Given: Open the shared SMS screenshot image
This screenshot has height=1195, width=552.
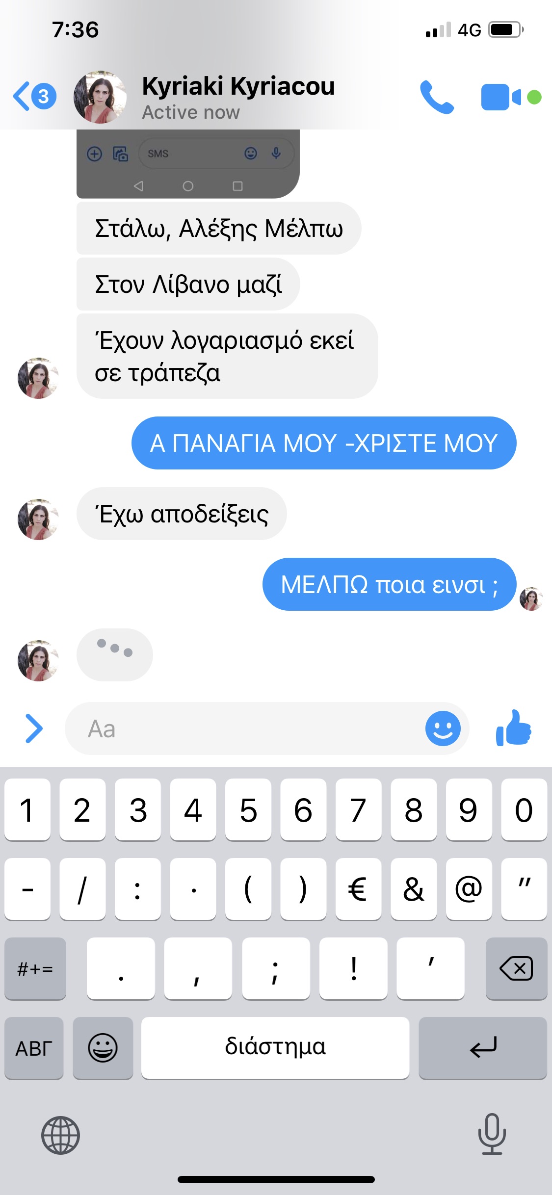Looking at the screenshot, I should tap(188, 164).
